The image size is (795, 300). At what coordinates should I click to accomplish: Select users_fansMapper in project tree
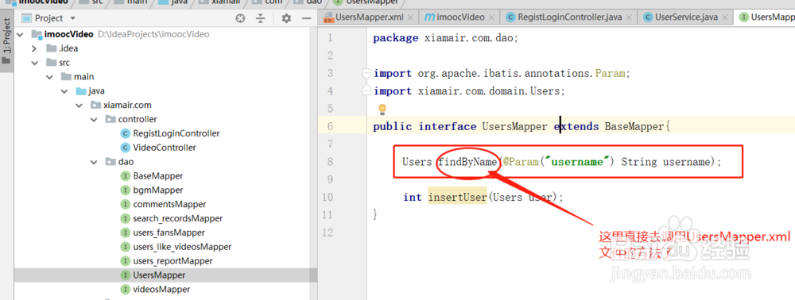click(x=163, y=233)
